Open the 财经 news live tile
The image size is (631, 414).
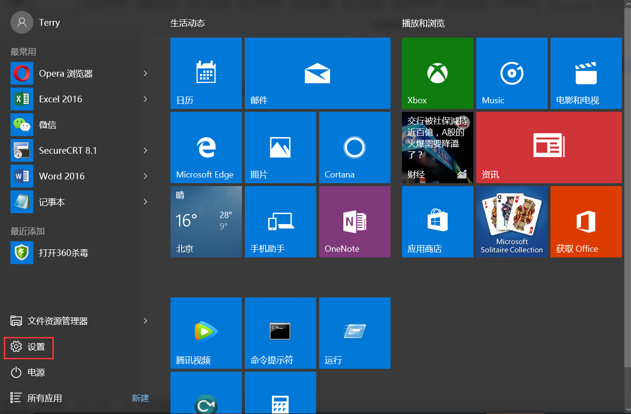coord(437,148)
